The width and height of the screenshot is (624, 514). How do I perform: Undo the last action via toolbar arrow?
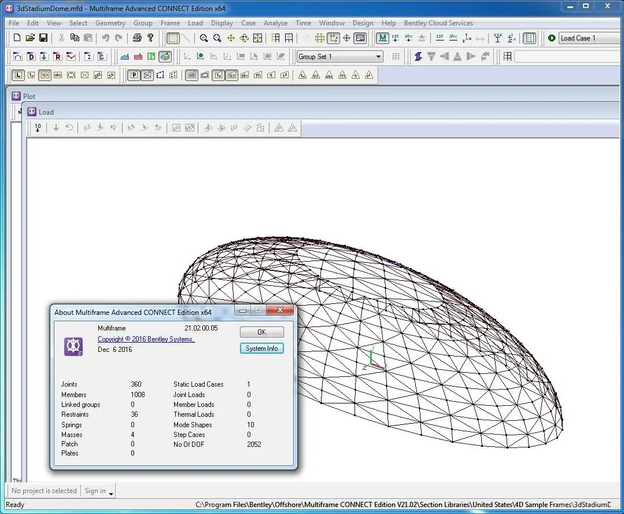pyautogui.click(x=105, y=38)
